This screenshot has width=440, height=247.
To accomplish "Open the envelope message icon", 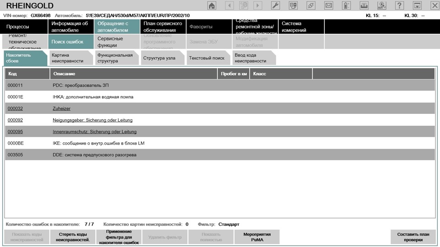I will point(329,5).
